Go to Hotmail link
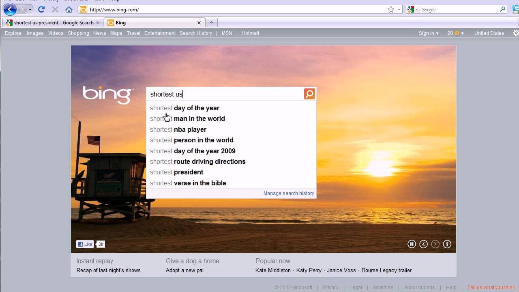This screenshot has width=519, height=292. click(250, 33)
